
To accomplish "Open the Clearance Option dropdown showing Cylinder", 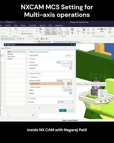I will pos(64,81).
